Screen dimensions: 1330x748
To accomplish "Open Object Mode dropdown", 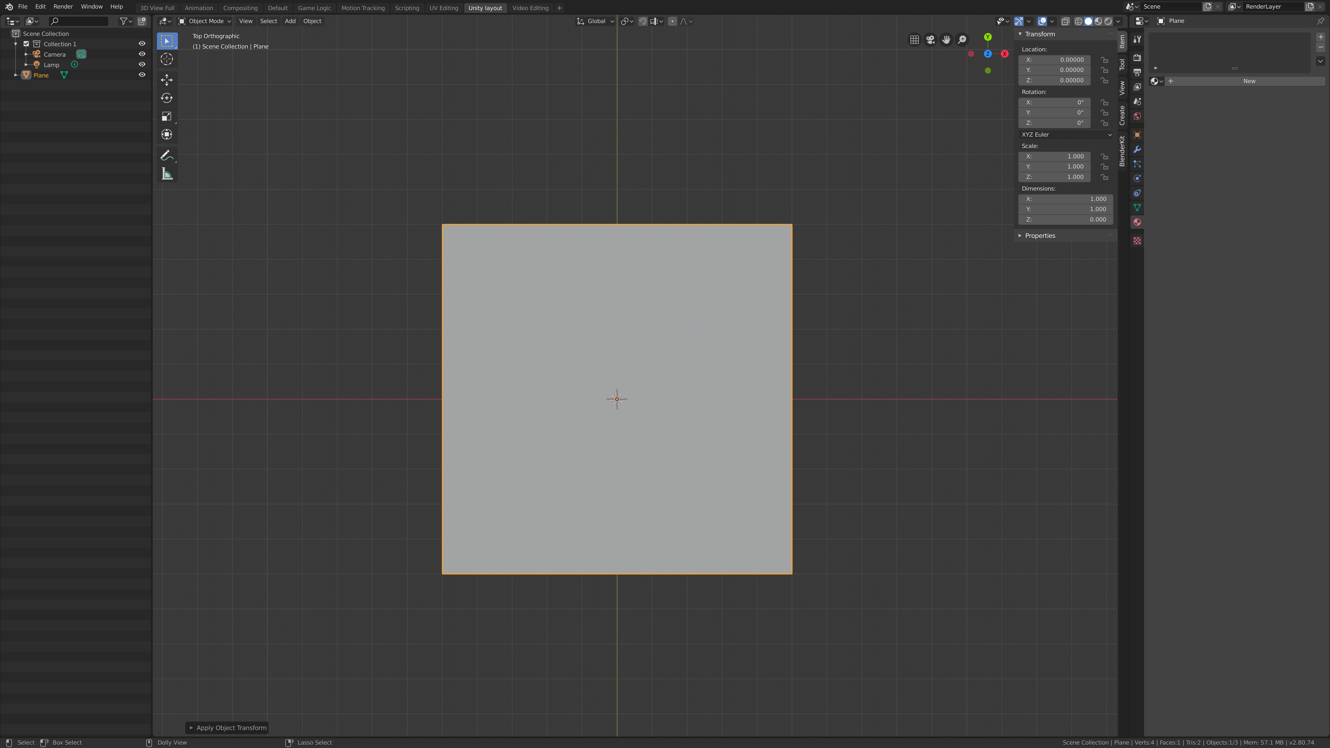I will (x=204, y=21).
